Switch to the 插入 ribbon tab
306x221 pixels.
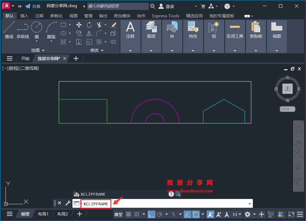coord(24,16)
